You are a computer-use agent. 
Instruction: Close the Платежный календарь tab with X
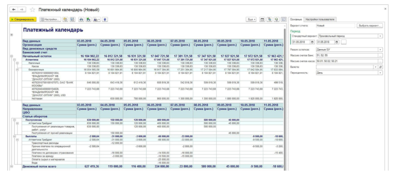385,9
